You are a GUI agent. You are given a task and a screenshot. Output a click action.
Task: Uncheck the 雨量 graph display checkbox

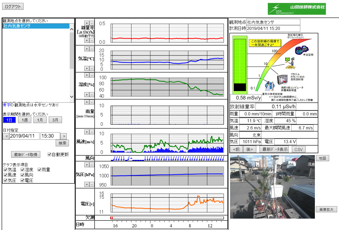(x=40, y=170)
